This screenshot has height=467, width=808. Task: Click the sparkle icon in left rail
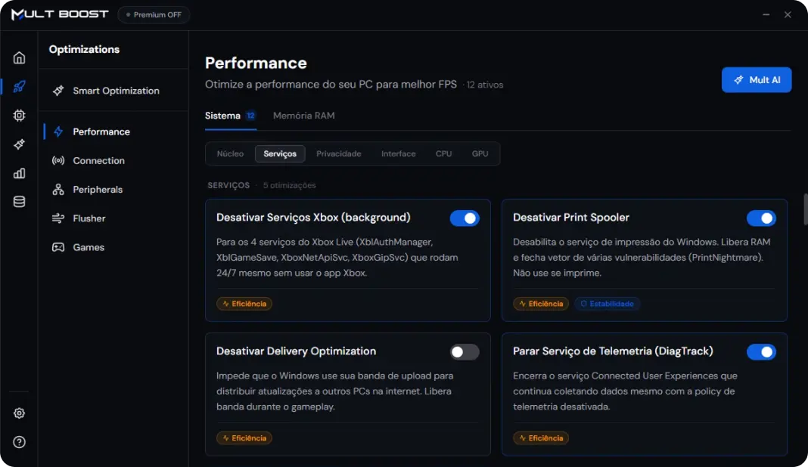[x=19, y=144]
